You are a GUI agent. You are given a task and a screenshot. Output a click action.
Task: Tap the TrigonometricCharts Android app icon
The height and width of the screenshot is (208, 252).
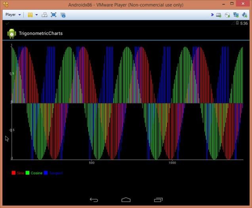point(11,33)
